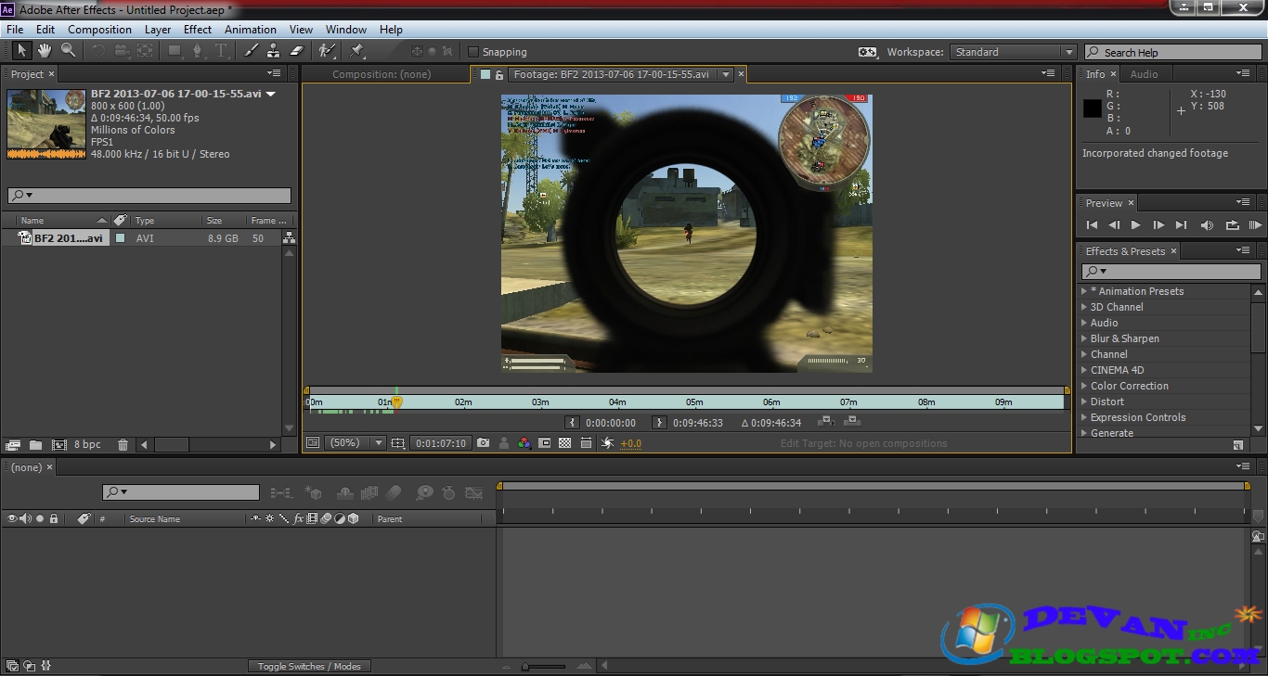Toggle pixel aspect ratio correction

[x=586, y=443]
